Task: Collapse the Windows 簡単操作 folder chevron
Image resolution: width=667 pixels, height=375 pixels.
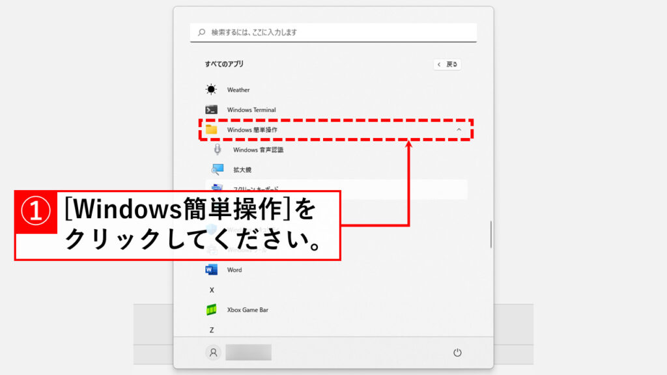Action: [x=459, y=130]
